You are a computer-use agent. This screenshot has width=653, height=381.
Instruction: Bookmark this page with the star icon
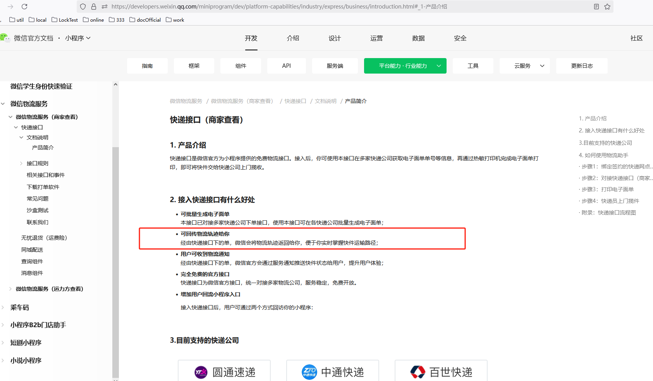point(607,7)
